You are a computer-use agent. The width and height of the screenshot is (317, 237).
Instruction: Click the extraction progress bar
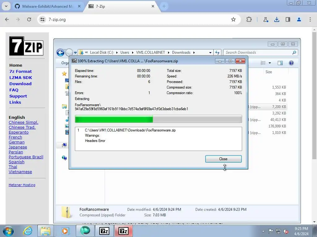point(158,119)
